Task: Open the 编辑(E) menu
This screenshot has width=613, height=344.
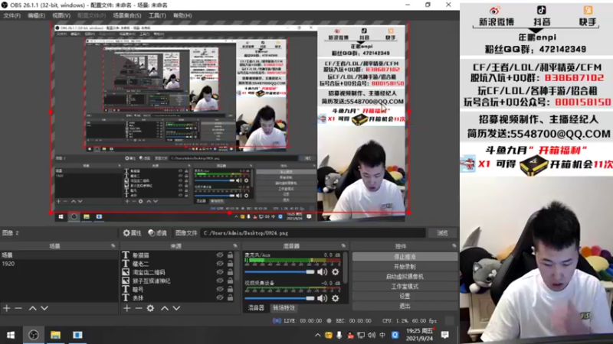Action: click(x=36, y=15)
